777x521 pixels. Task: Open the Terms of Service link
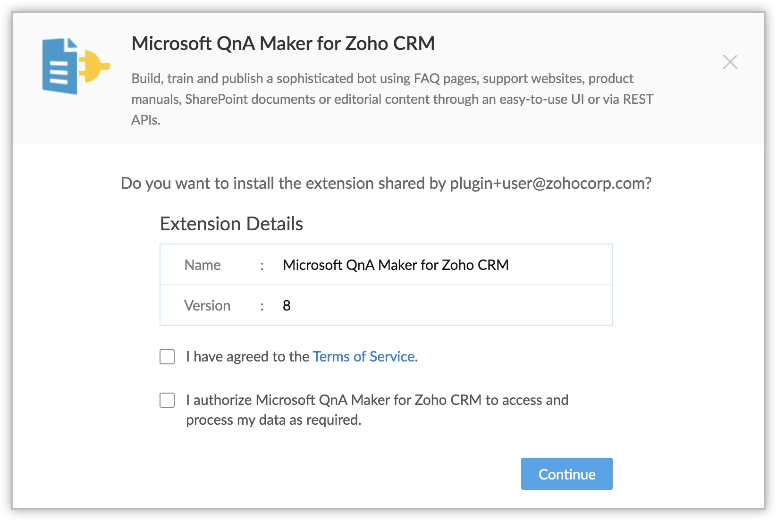pyautogui.click(x=363, y=357)
